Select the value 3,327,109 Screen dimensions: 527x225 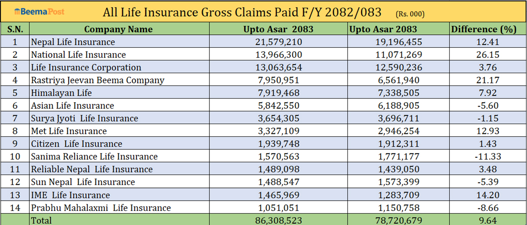click(278, 131)
